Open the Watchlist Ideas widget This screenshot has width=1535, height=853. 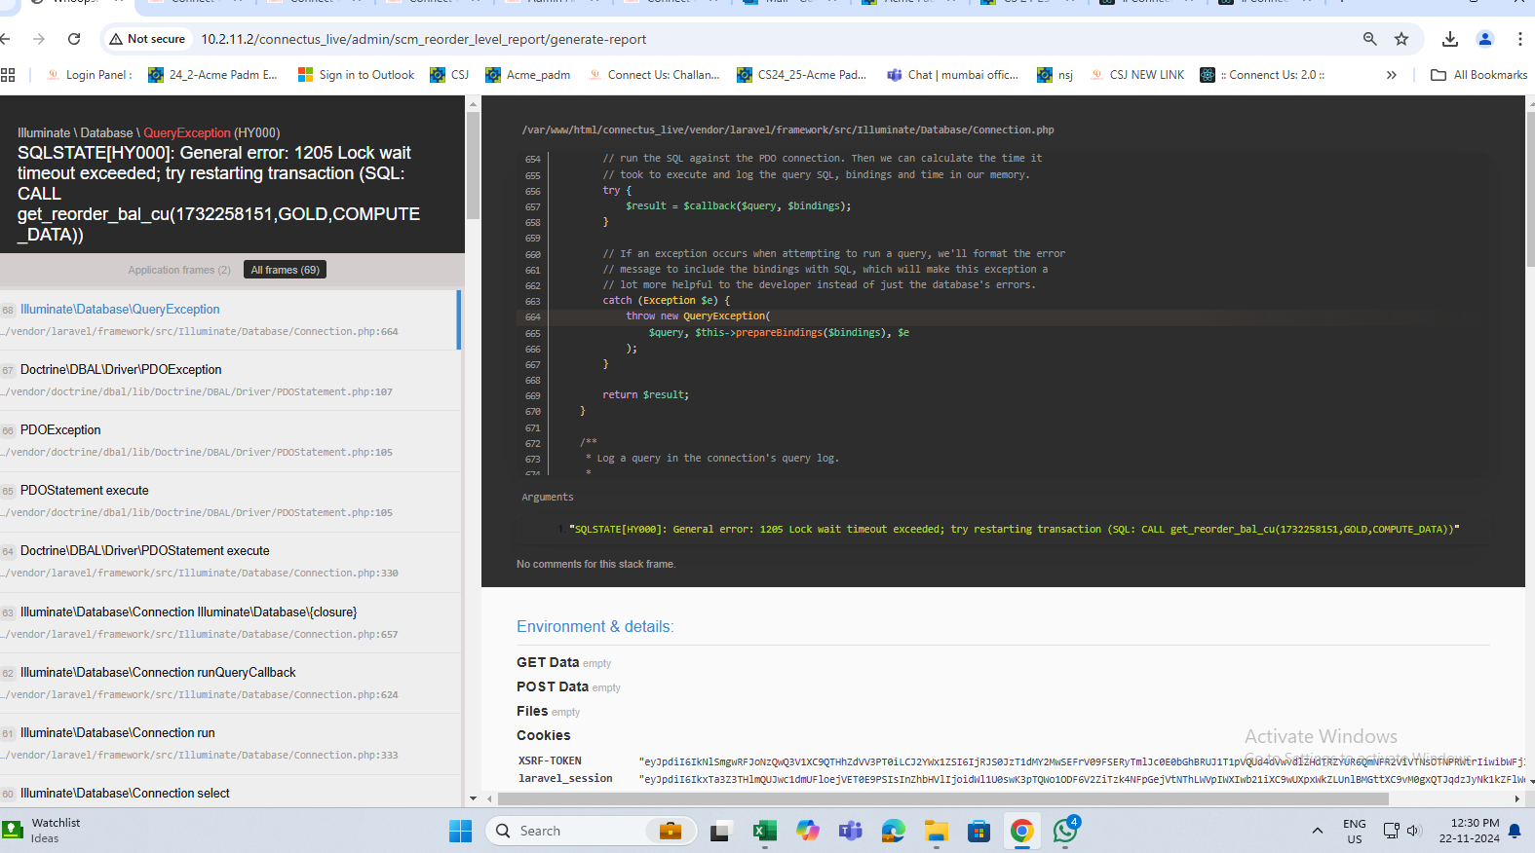pyautogui.click(x=43, y=831)
